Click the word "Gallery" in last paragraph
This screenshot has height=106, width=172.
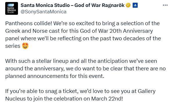pyautogui.click(x=147, y=91)
